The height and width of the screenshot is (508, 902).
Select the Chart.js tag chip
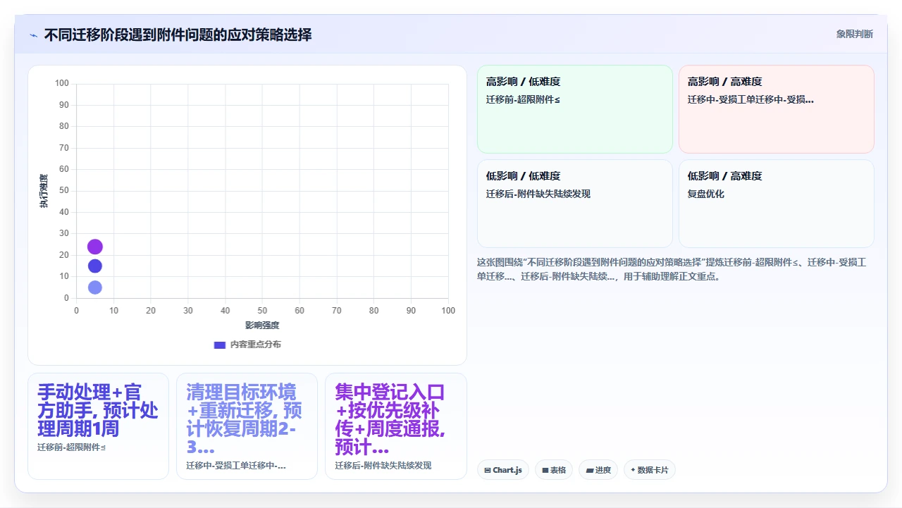pos(503,470)
